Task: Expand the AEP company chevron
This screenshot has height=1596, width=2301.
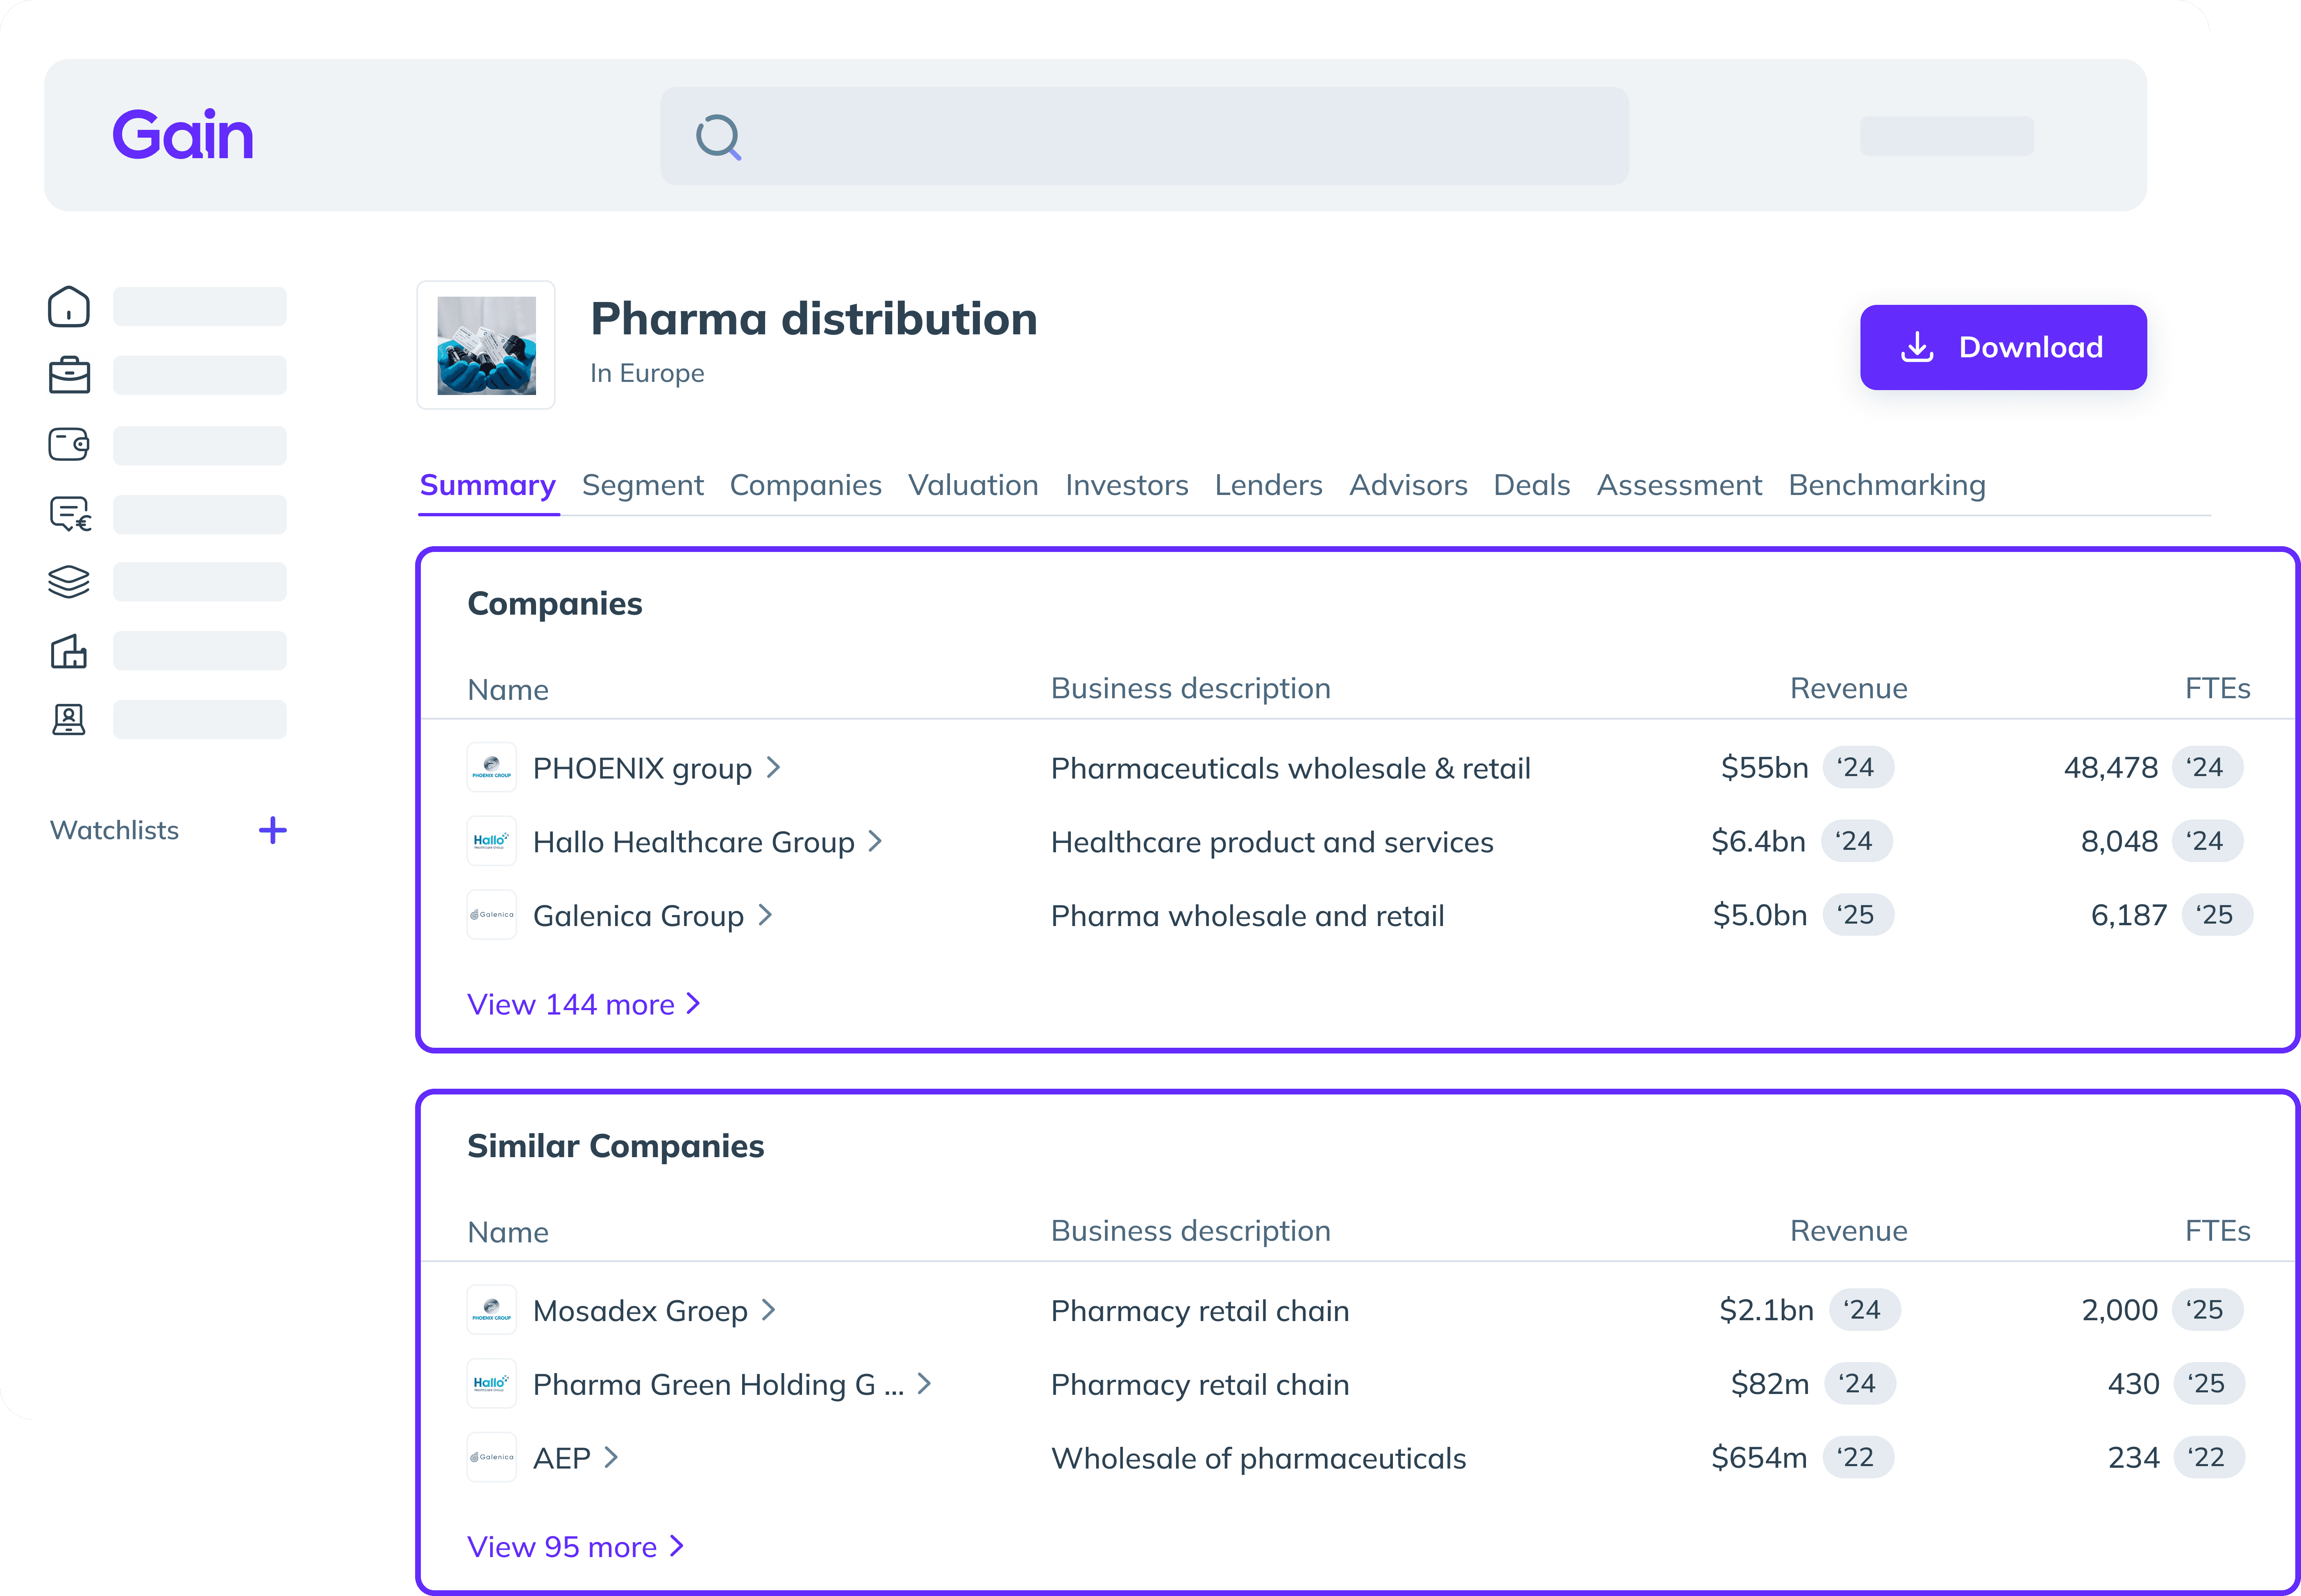Action: coord(611,1457)
